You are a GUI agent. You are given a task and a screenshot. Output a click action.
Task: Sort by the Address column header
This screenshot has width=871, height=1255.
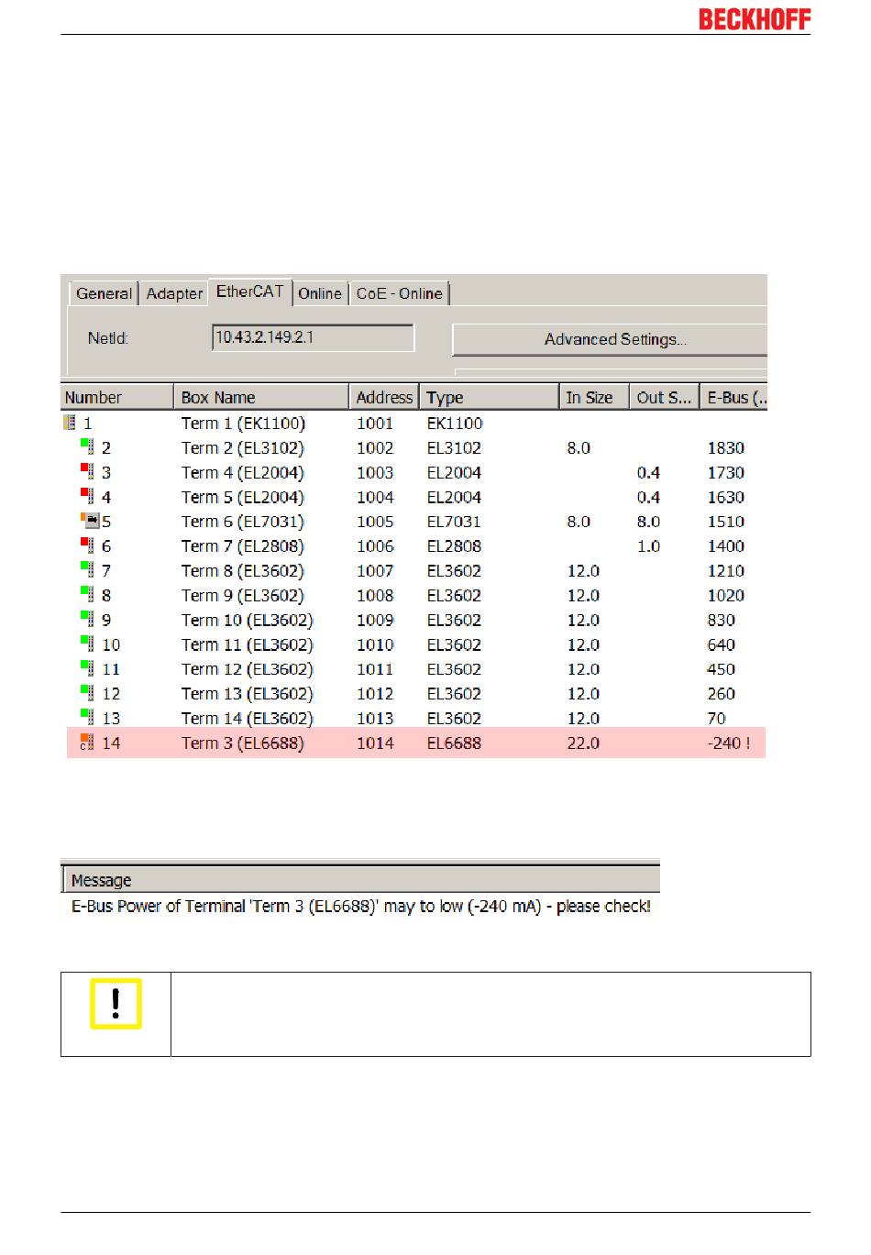[384, 397]
